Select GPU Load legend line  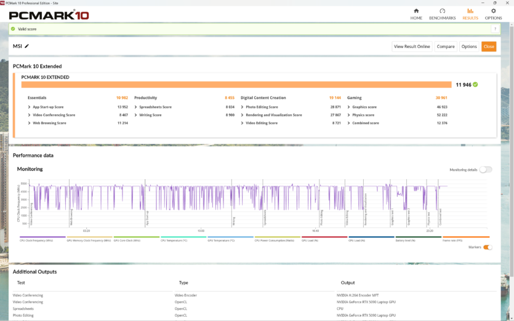pos(324,237)
